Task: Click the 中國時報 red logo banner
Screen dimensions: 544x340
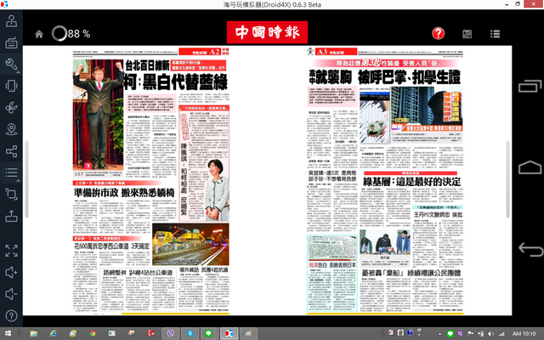Action: [x=267, y=32]
